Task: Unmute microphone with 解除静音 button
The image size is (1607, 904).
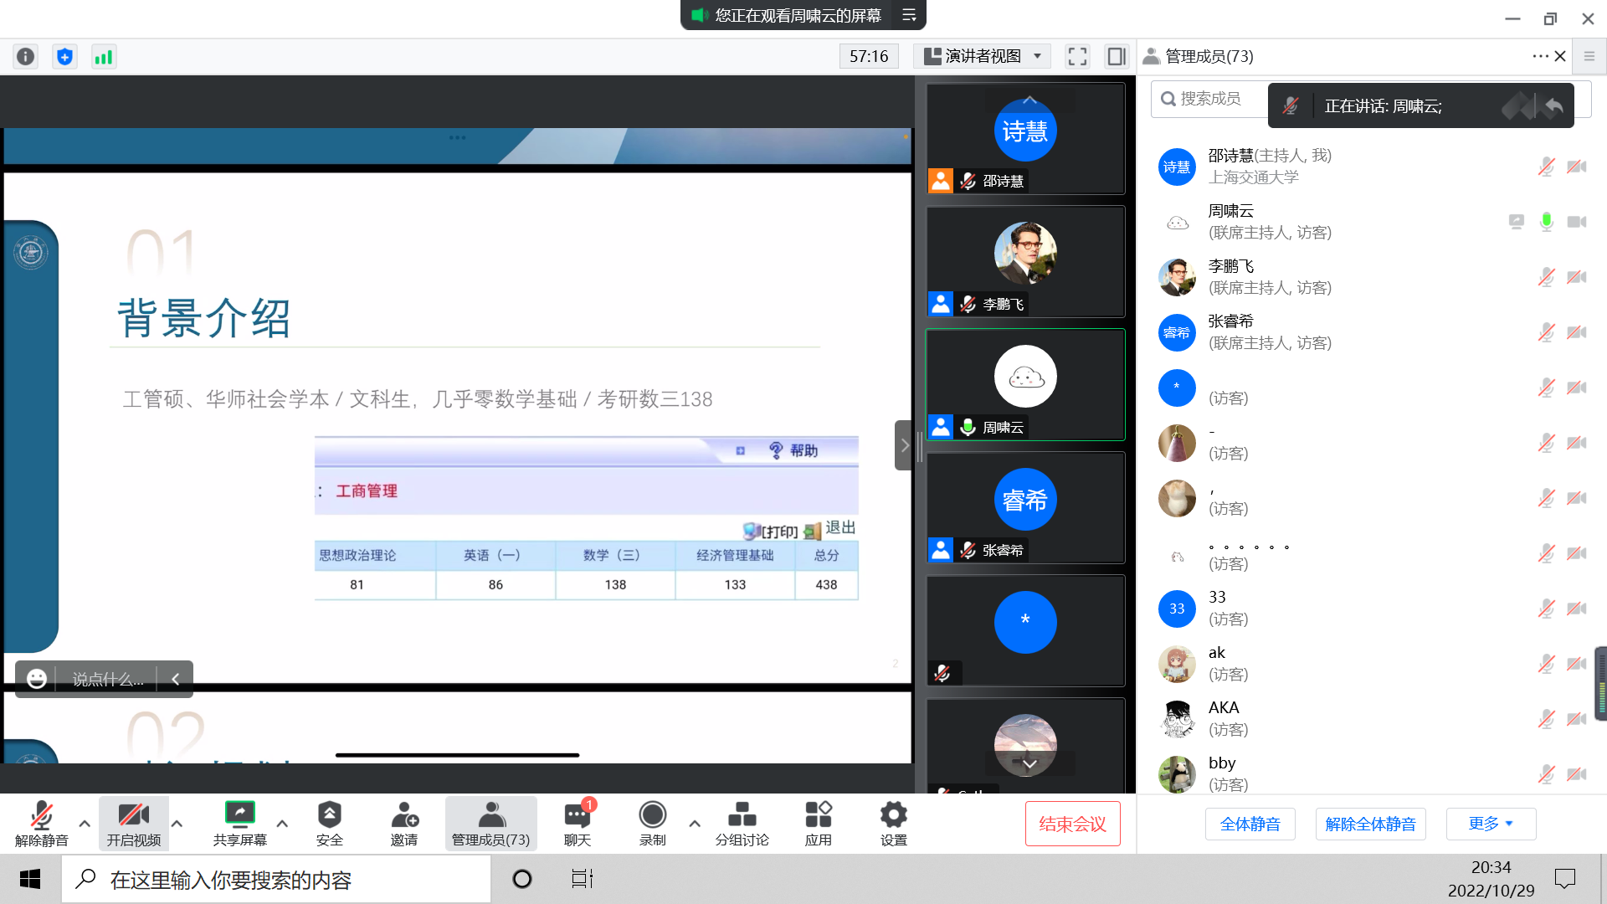Action: tap(41, 814)
